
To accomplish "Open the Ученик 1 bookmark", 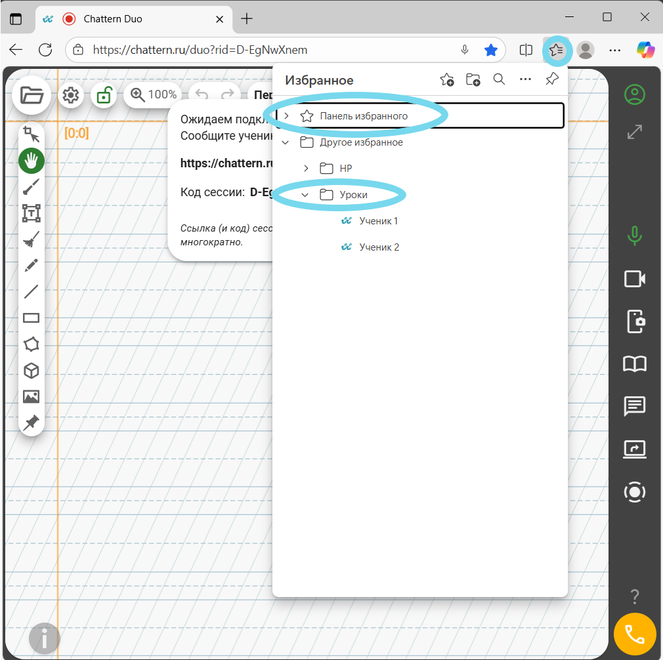I will [378, 221].
